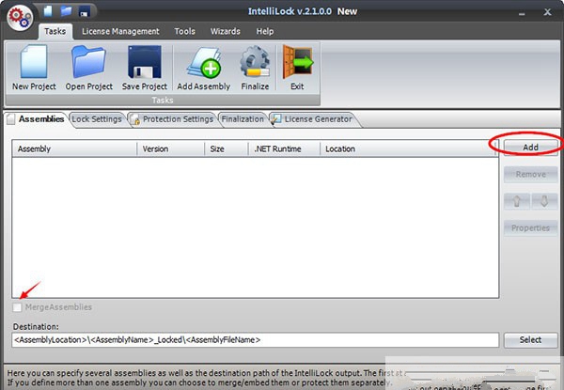Create a New Project from the ribbon
Screen dimensions: 564x390
click(x=34, y=68)
